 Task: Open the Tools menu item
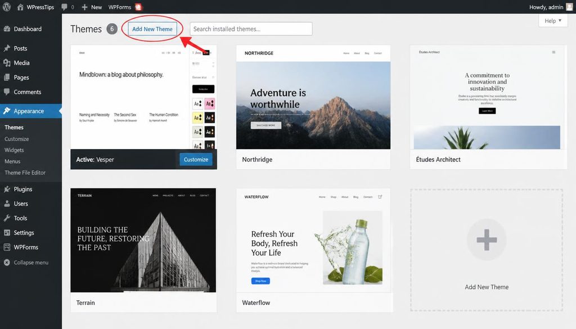point(21,218)
